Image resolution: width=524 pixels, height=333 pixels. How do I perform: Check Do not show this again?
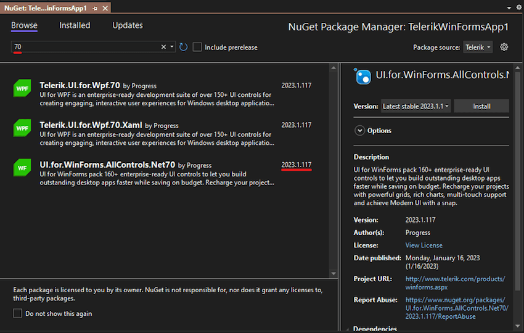pyautogui.click(x=17, y=313)
